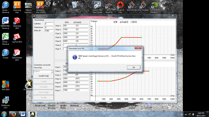
Task: Click Point 4 RPM field with 3400
Action: (x=69, y=37)
